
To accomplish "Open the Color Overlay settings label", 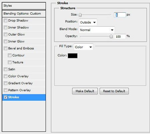I will (x=18, y=76).
